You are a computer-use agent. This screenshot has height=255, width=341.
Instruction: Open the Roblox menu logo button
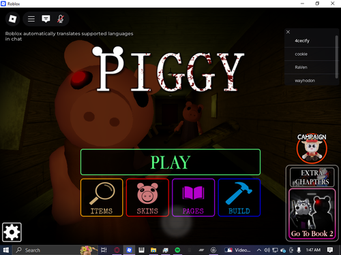[12, 19]
